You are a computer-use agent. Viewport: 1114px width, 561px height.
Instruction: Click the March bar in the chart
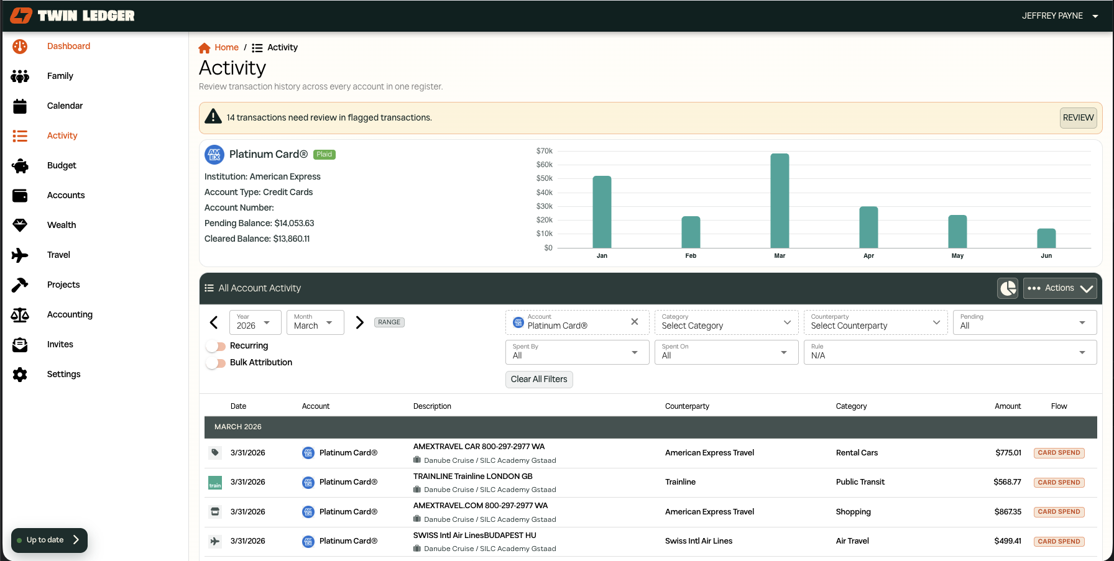(x=780, y=201)
